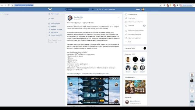Click Реклама footer link
Image resolution: width=195 pixels, height=110 pixels.
pos(51,42)
